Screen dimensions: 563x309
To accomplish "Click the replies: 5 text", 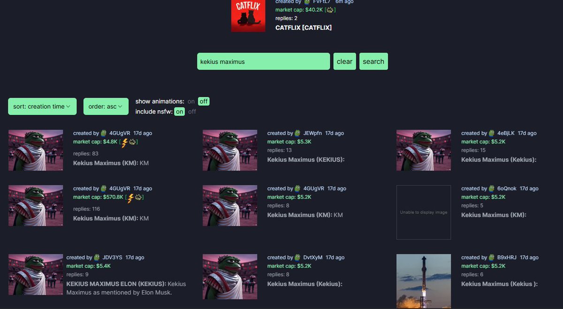I will [x=472, y=205].
